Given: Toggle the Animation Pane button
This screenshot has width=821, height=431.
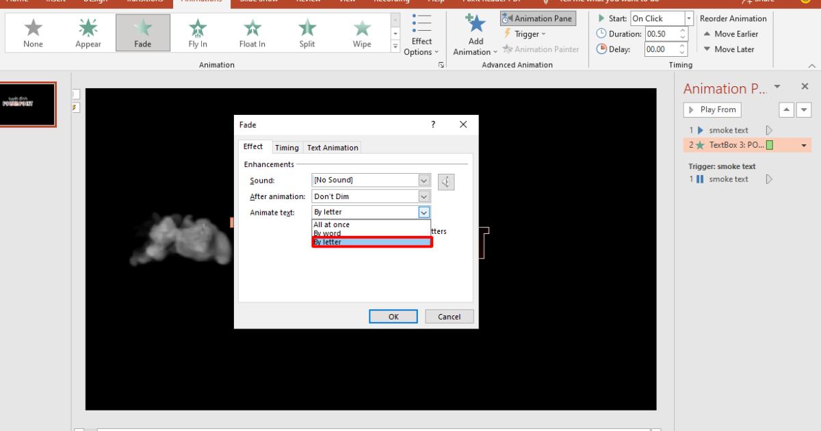Looking at the screenshot, I should (x=538, y=18).
